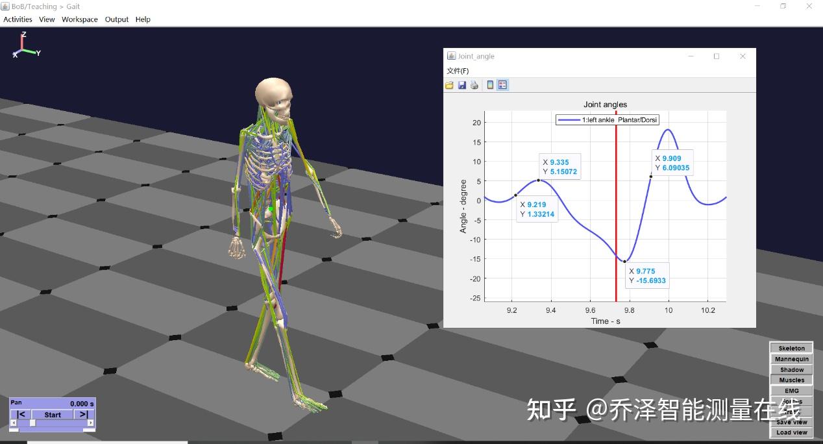Open a saved figure via the folder icon
The width and height of the screenshot is (823, 444).
449,84
